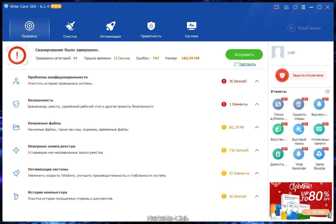
Task: Click the BUY NOW button in banner
Action: 315,212
